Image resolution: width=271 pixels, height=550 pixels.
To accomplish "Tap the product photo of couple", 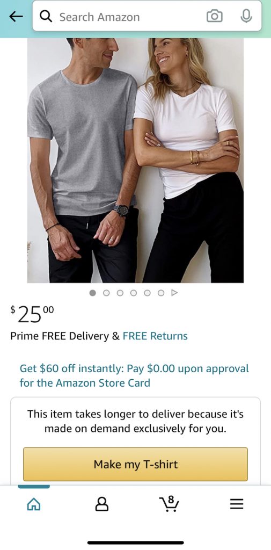I will click(x=135, y=160).
